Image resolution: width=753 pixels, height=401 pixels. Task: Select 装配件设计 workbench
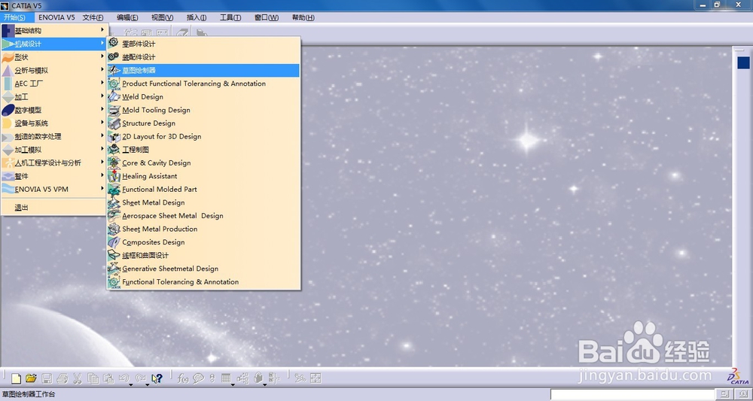pyautogui.click(x=203, y=57)
